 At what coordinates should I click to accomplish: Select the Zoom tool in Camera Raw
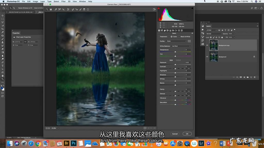click(x=47, y=10)
